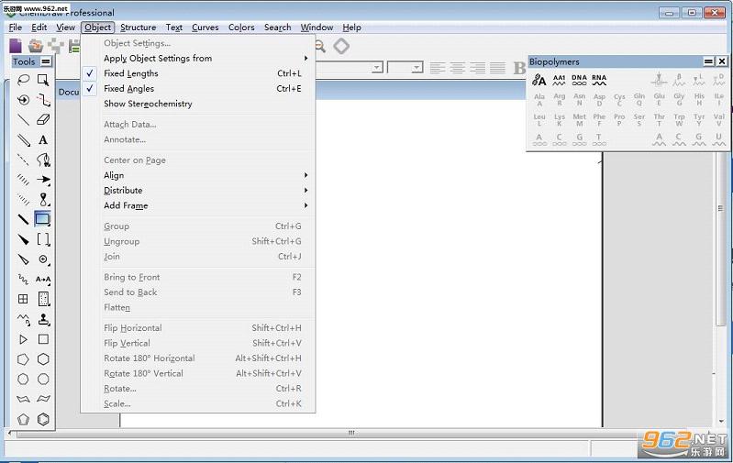Toggle Fixed Angles option

coord(199,88)
